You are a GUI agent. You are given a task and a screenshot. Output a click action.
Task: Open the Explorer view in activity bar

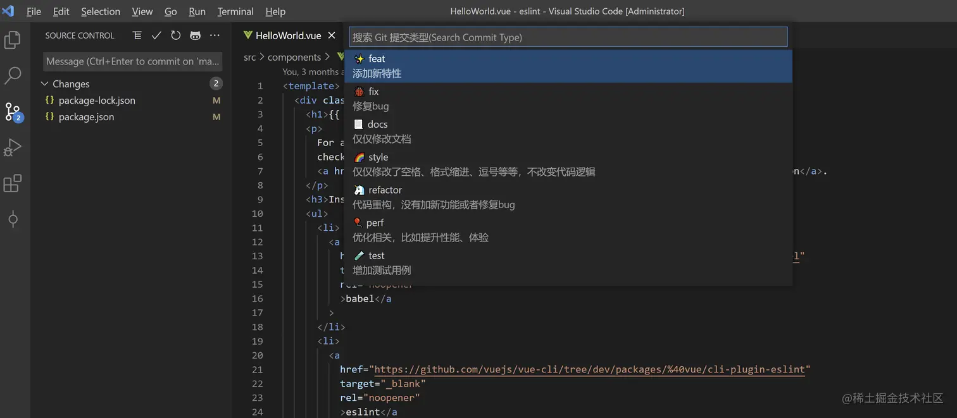(x=13, y=40)
